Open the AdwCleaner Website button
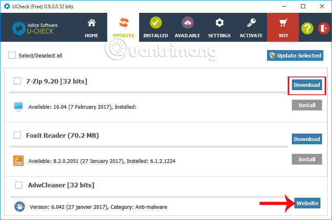332x220 pixels. [307, 203]
